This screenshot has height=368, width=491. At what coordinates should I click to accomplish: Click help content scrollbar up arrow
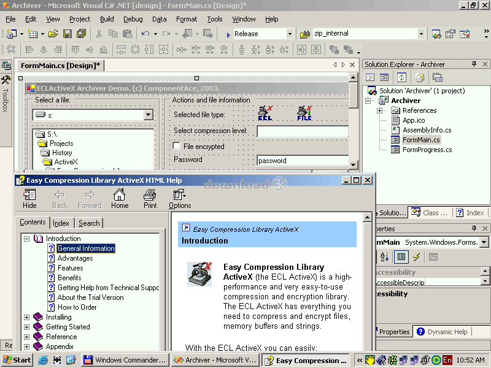pyautogui.click(x=367, y=217)
